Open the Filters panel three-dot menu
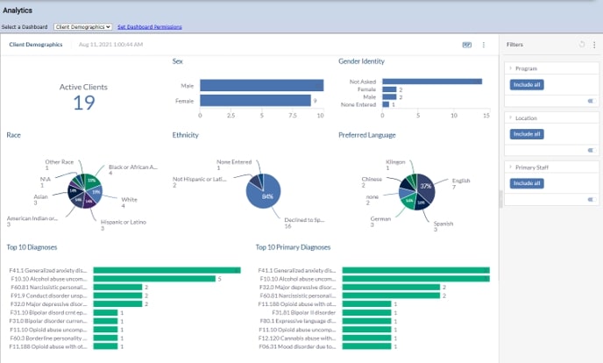The height and width of the screenshot is (363, 603). point(594,45)
